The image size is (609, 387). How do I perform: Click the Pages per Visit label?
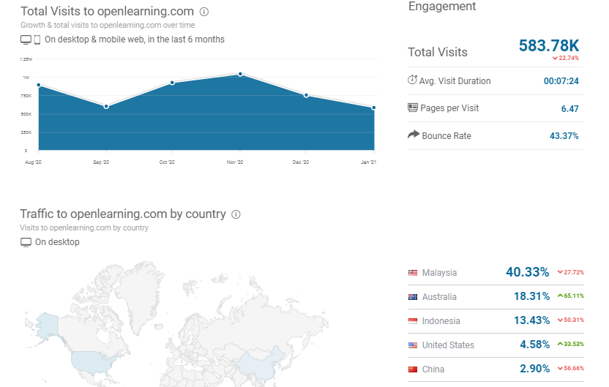[x=449, y=108]
